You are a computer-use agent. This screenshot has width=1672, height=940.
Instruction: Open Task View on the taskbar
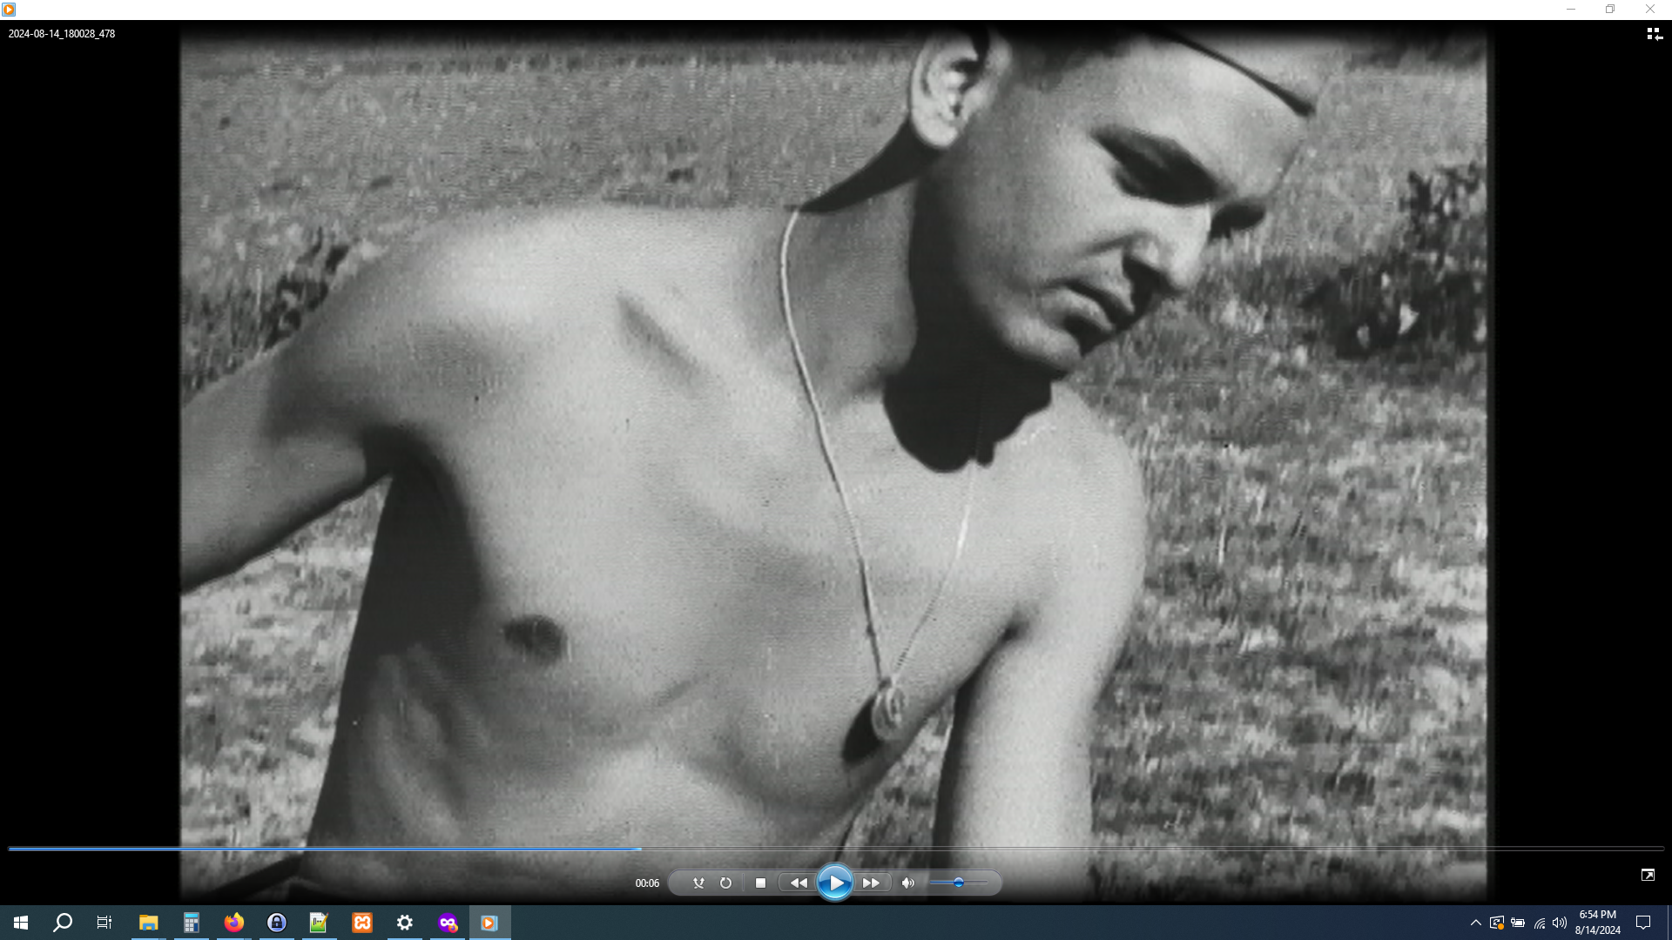[x=104, y=923]
